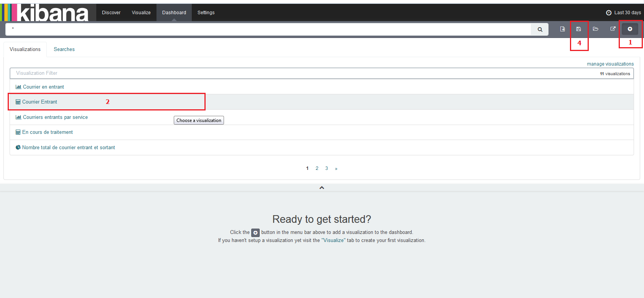
Task: Click the » next page arrow
Action: (336, 168)
